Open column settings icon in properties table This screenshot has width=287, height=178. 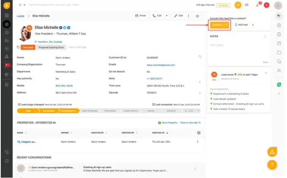pos(199,133)
